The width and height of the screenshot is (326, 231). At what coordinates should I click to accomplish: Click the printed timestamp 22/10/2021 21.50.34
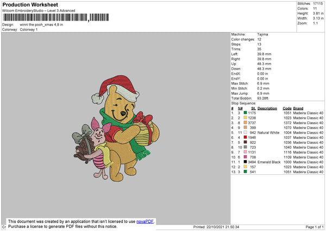click(223, 227)
